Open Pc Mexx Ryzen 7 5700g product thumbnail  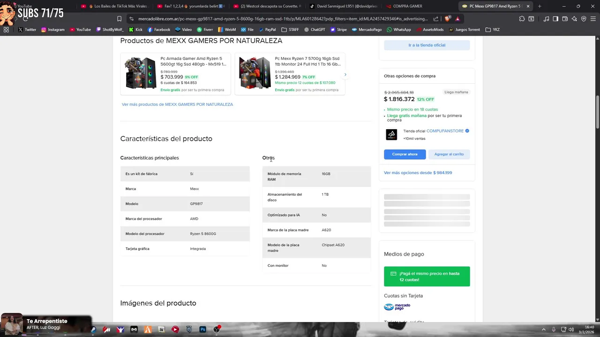[x=255, y=73]
